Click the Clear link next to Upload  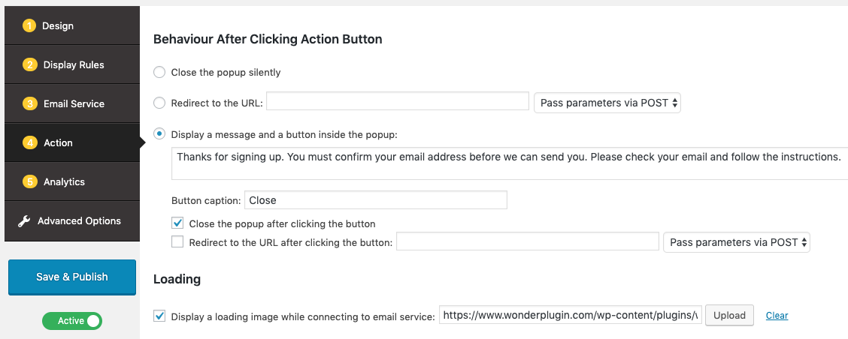click(x=777, y=316)
